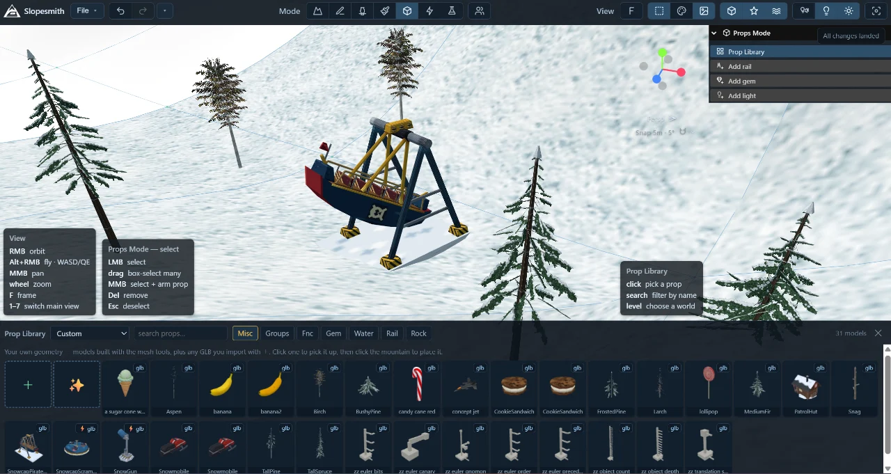Image resolution: width=891 pixels, height=474 pixels.
Task: Close the Prop Library panel
Action: [x=878, y=333]
